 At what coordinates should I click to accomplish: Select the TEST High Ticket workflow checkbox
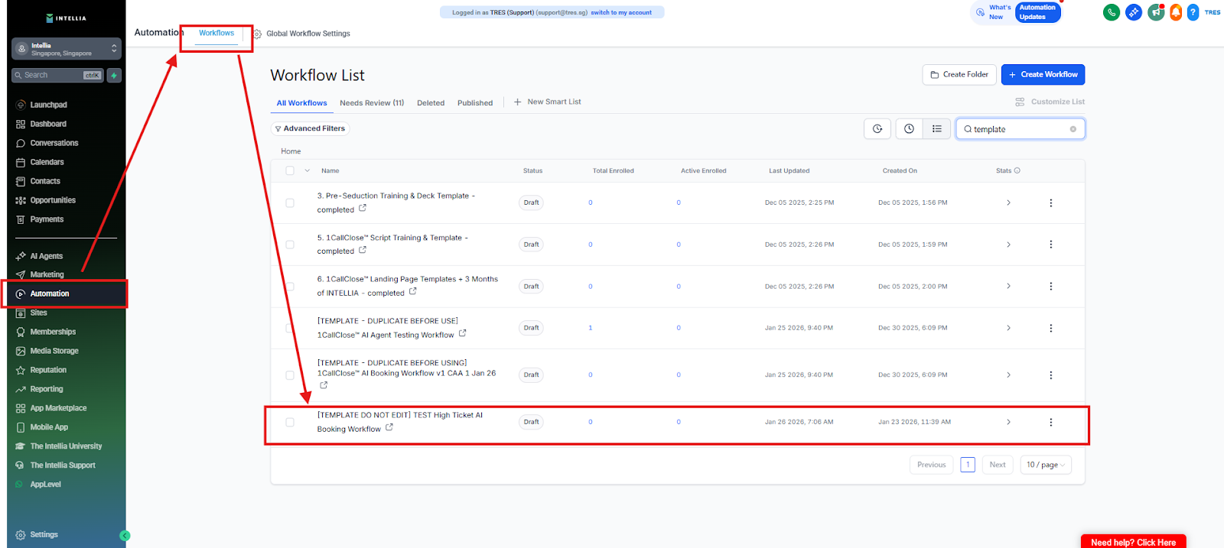pyautogui.click(x=290, y=422)
